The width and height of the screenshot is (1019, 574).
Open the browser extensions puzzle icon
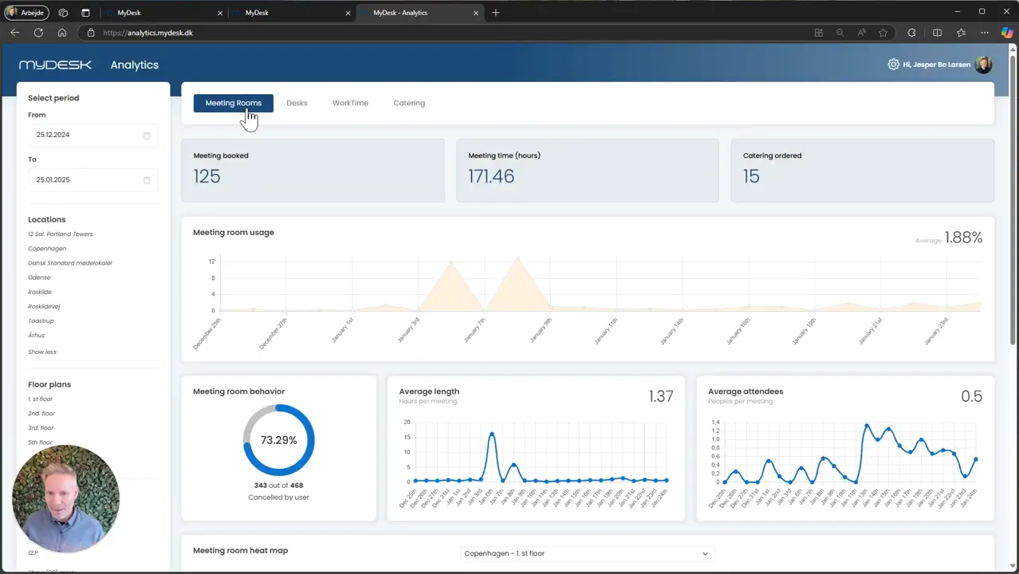(x=911, y=33)
